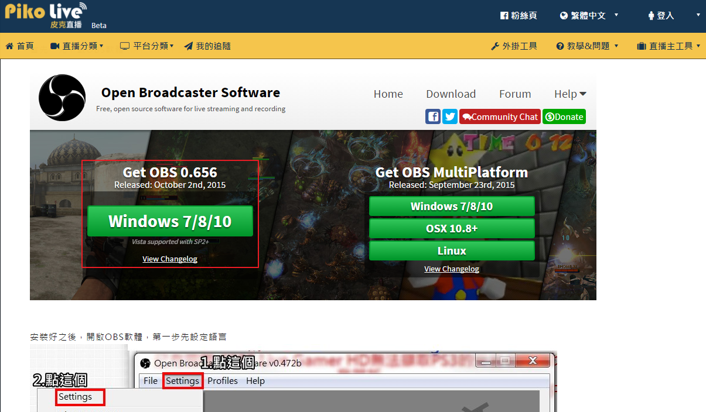The width and height of the screenshot is (706, 412).
Task: Expand the 平台分類 dropdown menu
Action: [x=146, y=46]
